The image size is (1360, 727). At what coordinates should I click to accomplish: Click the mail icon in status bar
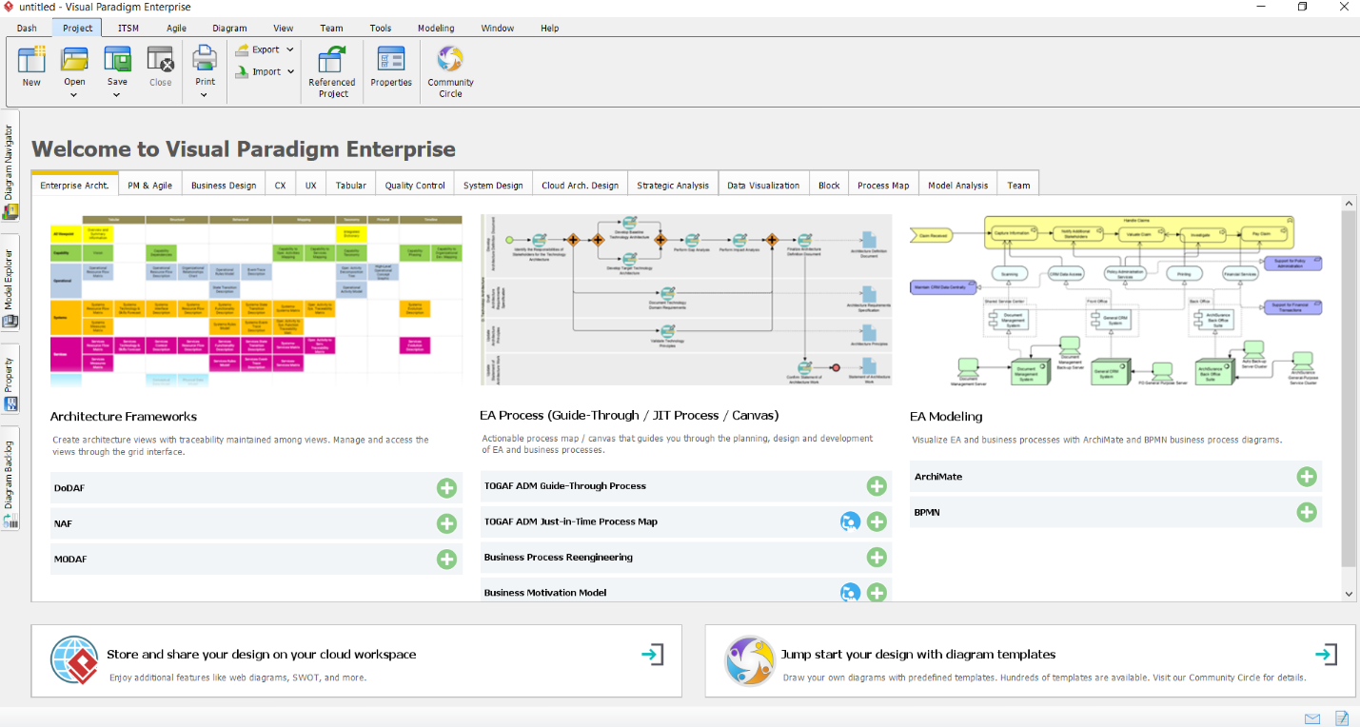pyautogui.click(x=1312, y=718)
